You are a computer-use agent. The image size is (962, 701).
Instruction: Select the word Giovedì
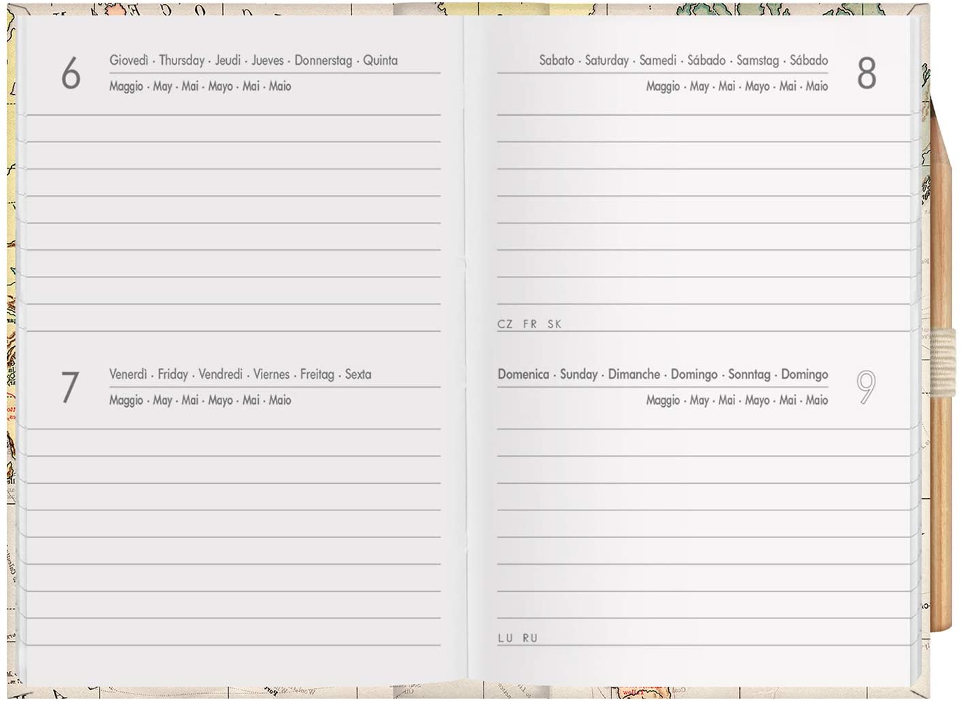(129, 61)
